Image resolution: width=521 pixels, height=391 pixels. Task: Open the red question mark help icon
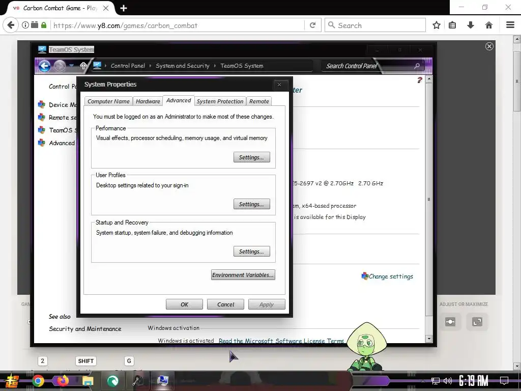(419, 80)
